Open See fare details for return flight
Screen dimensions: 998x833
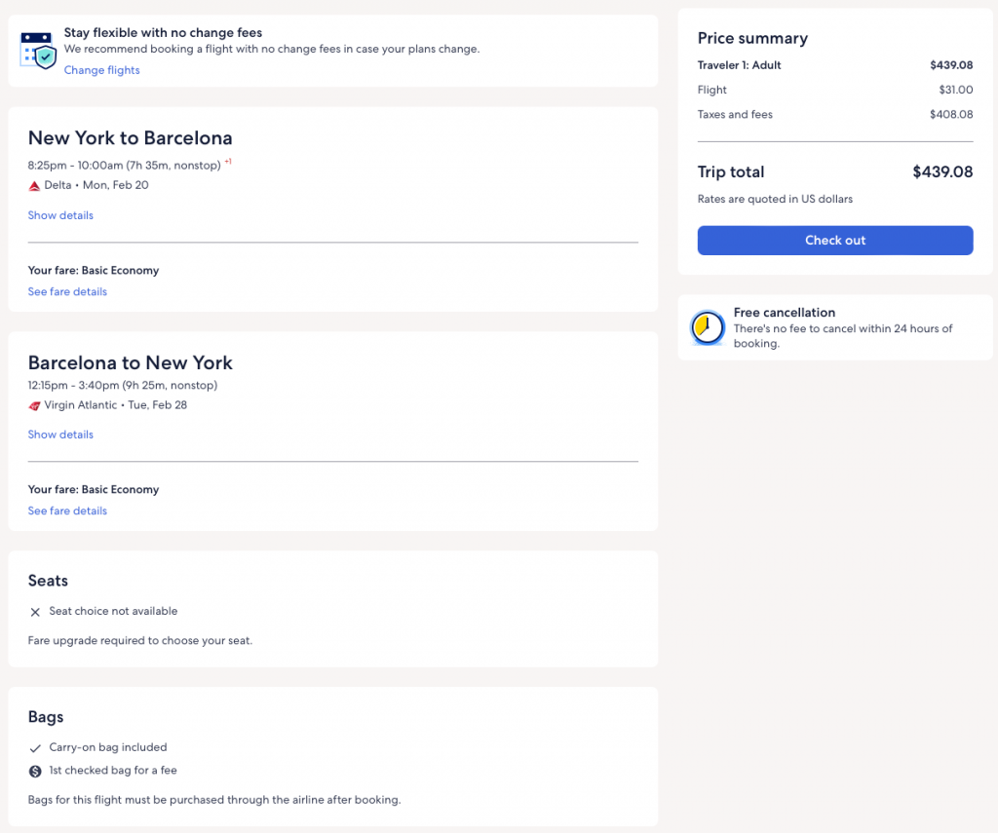pos(67,511)
